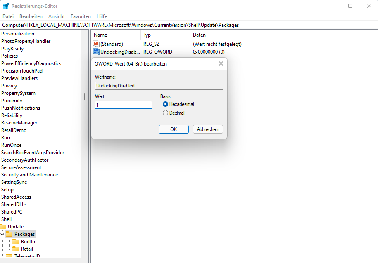The height and width of the screenshot is (263, 378).
Task: Select the PhotoPropertyHandler key
Action: click(x=26, y=41)
